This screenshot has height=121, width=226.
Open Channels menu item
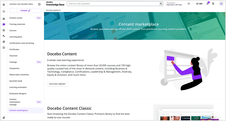pos(26,56)
